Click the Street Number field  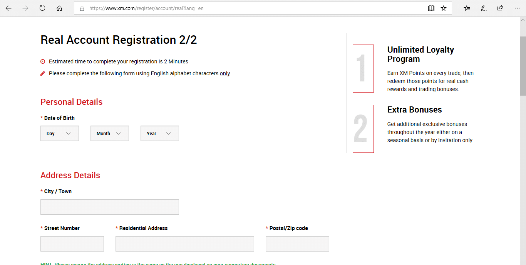pos(72,243)
